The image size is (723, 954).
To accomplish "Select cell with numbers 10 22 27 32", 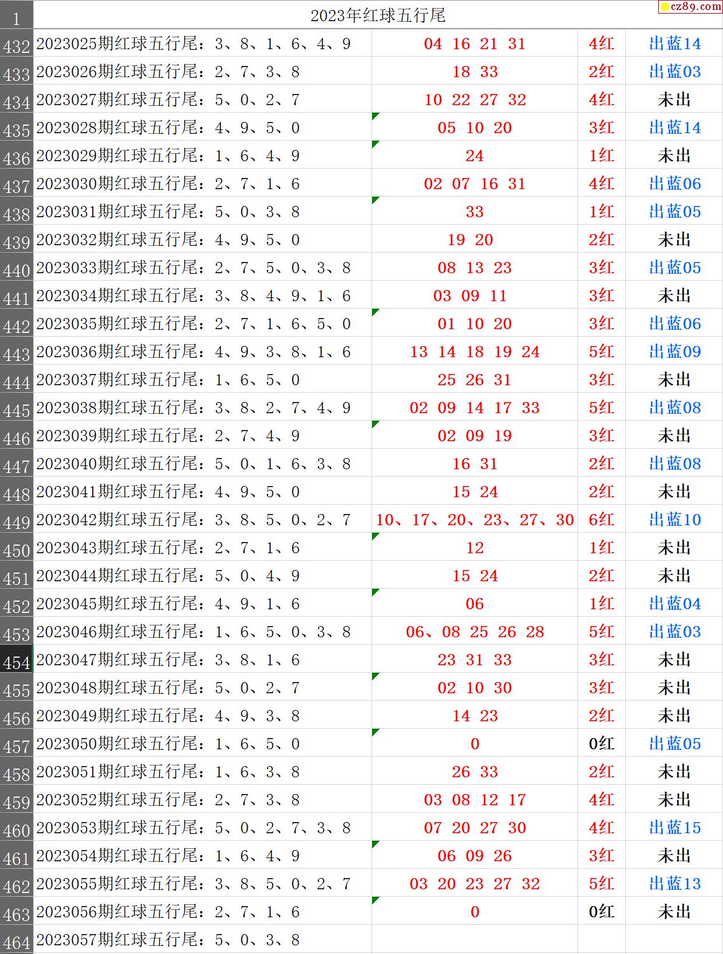I will tap(475, 100).
